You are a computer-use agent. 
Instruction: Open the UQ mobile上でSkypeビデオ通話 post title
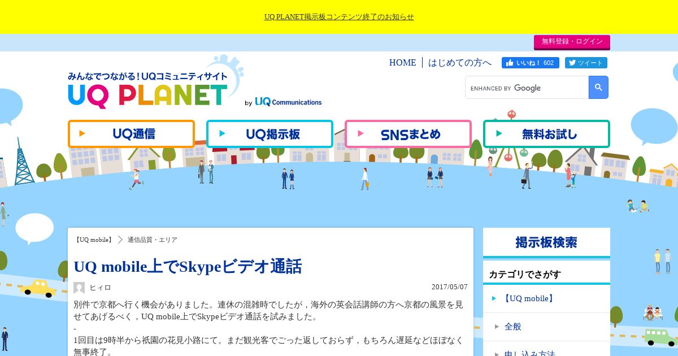pyautogui.click(x=188, y=266)
